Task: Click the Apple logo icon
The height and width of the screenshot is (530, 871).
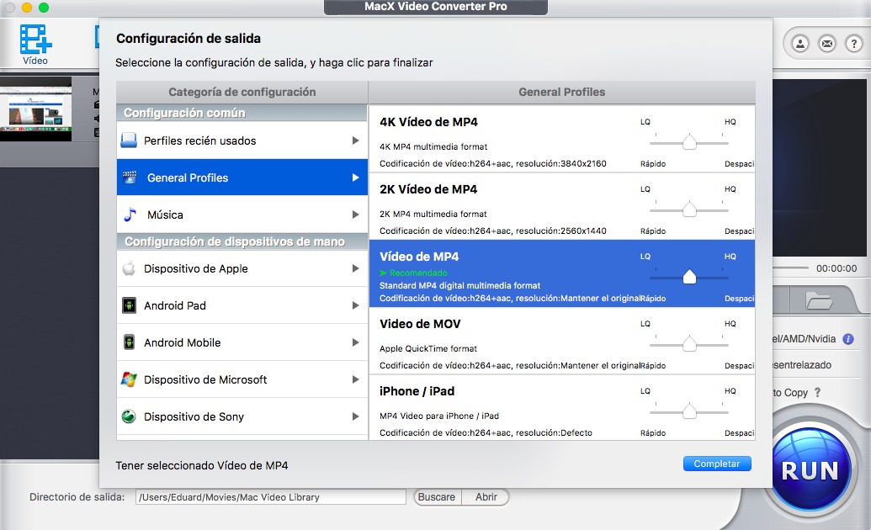Action: pos(129,268)
